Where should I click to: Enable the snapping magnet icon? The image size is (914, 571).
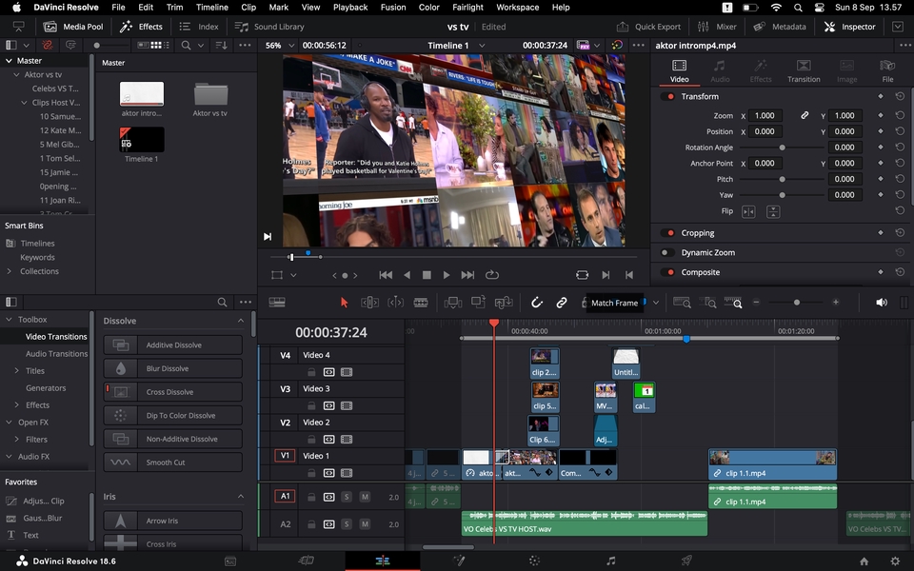(537, 302)
